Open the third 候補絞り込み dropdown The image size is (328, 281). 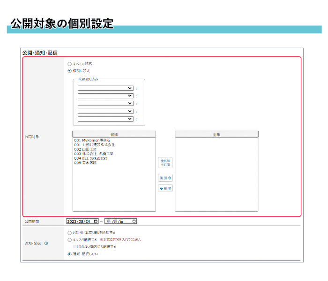click(105, 103)
